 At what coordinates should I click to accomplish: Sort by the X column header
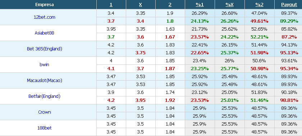[141, 5]
